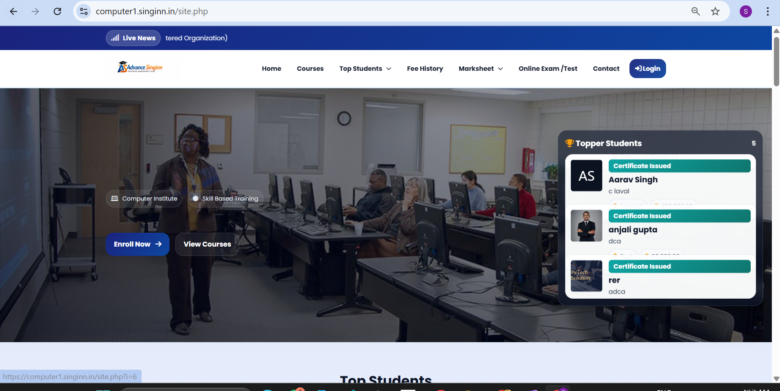Click the zoom magnifier icon in address bar

pos(695,11)
